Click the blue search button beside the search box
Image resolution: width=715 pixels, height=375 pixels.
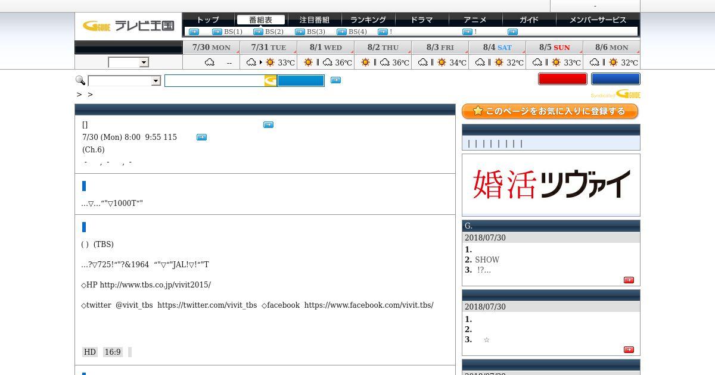pos(301,80)
